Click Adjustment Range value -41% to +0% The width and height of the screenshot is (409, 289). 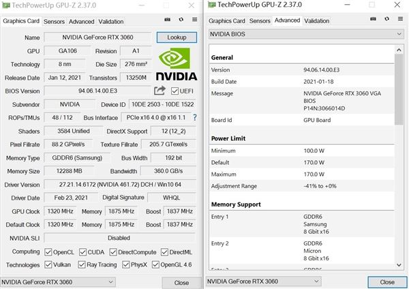[320, 186]
